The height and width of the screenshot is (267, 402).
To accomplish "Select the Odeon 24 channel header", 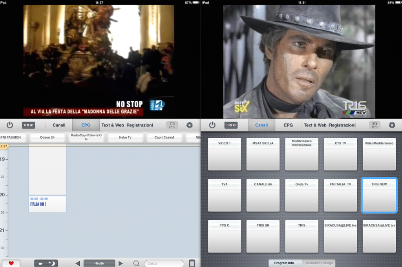I will (47, 137).
